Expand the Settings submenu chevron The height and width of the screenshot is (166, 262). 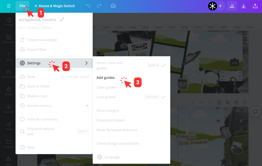click(x=86, y=63)
